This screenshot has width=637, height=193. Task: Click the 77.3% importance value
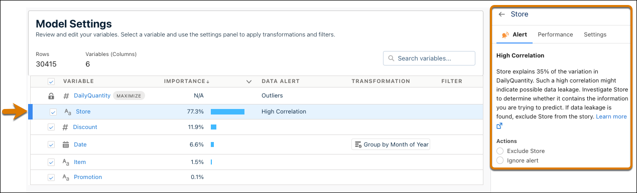click(195, 112)
